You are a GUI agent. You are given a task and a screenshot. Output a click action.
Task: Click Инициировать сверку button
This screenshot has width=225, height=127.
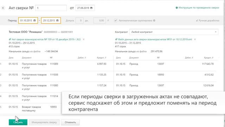[44, 122]
